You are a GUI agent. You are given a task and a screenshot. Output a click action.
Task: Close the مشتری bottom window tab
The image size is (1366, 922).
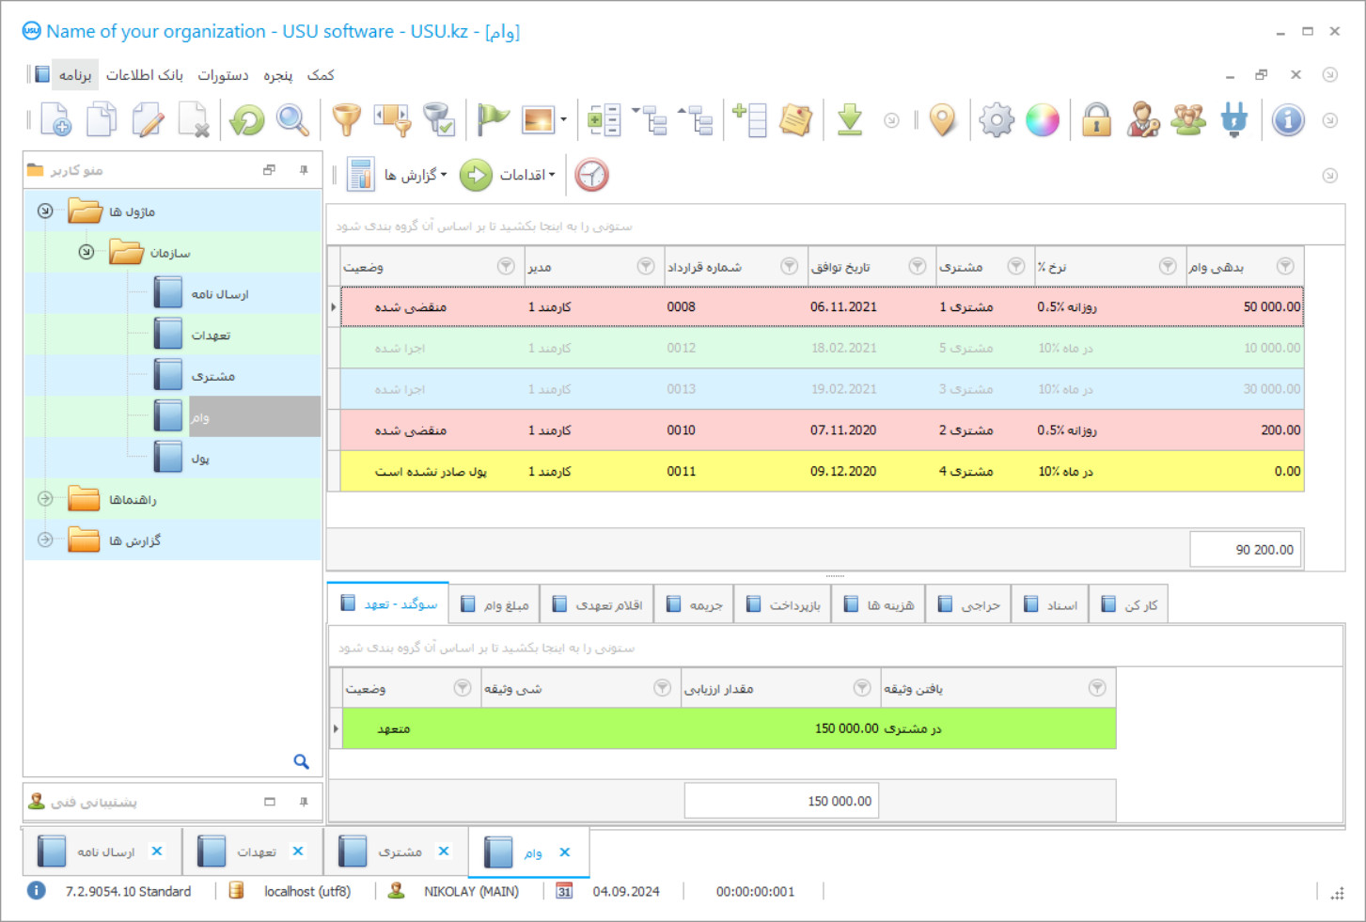pyautogui.click(x=444, y=852)
